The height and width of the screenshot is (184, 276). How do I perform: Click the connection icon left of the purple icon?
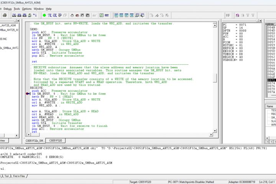[x=228, y=15]
